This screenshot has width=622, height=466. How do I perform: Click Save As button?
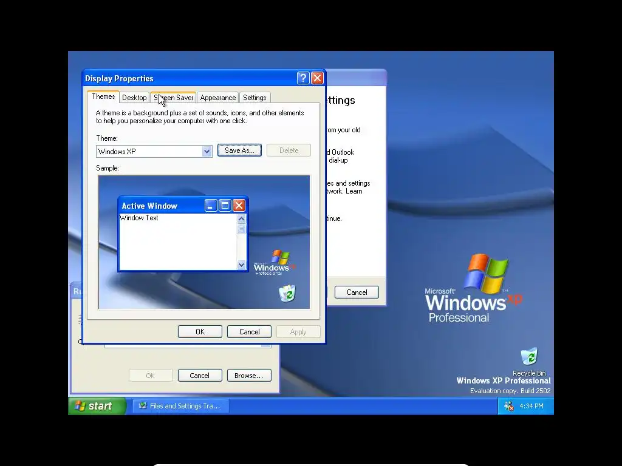pyautogui.click(x=239, y=150)
